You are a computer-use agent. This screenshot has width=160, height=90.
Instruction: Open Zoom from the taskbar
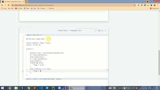[59, 88]
